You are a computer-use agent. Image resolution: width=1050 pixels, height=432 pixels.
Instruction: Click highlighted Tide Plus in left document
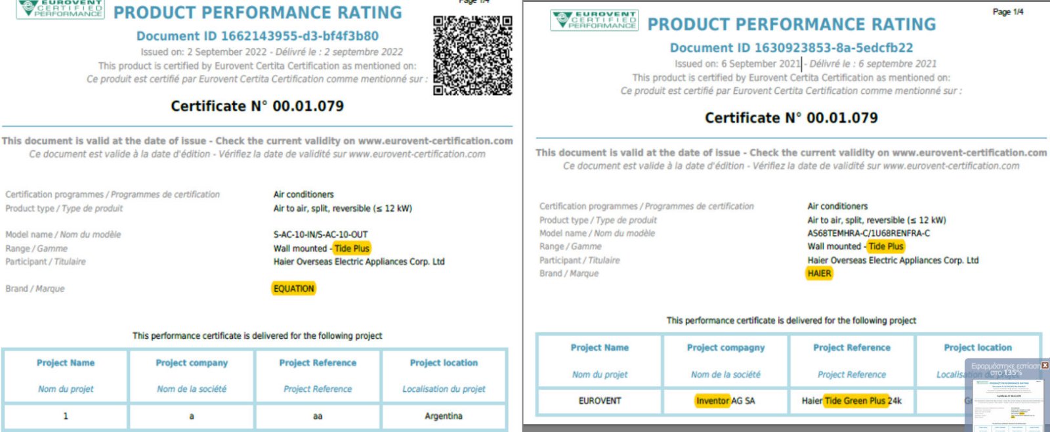[x=352, y=248]
